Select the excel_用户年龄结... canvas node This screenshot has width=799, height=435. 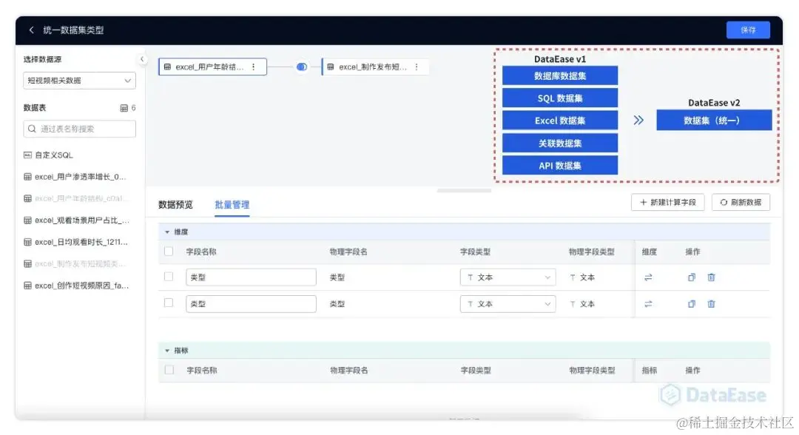click(212, 67)
